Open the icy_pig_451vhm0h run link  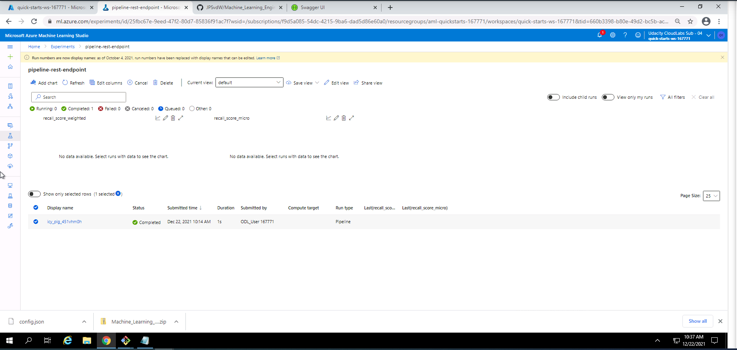(64, 222)
